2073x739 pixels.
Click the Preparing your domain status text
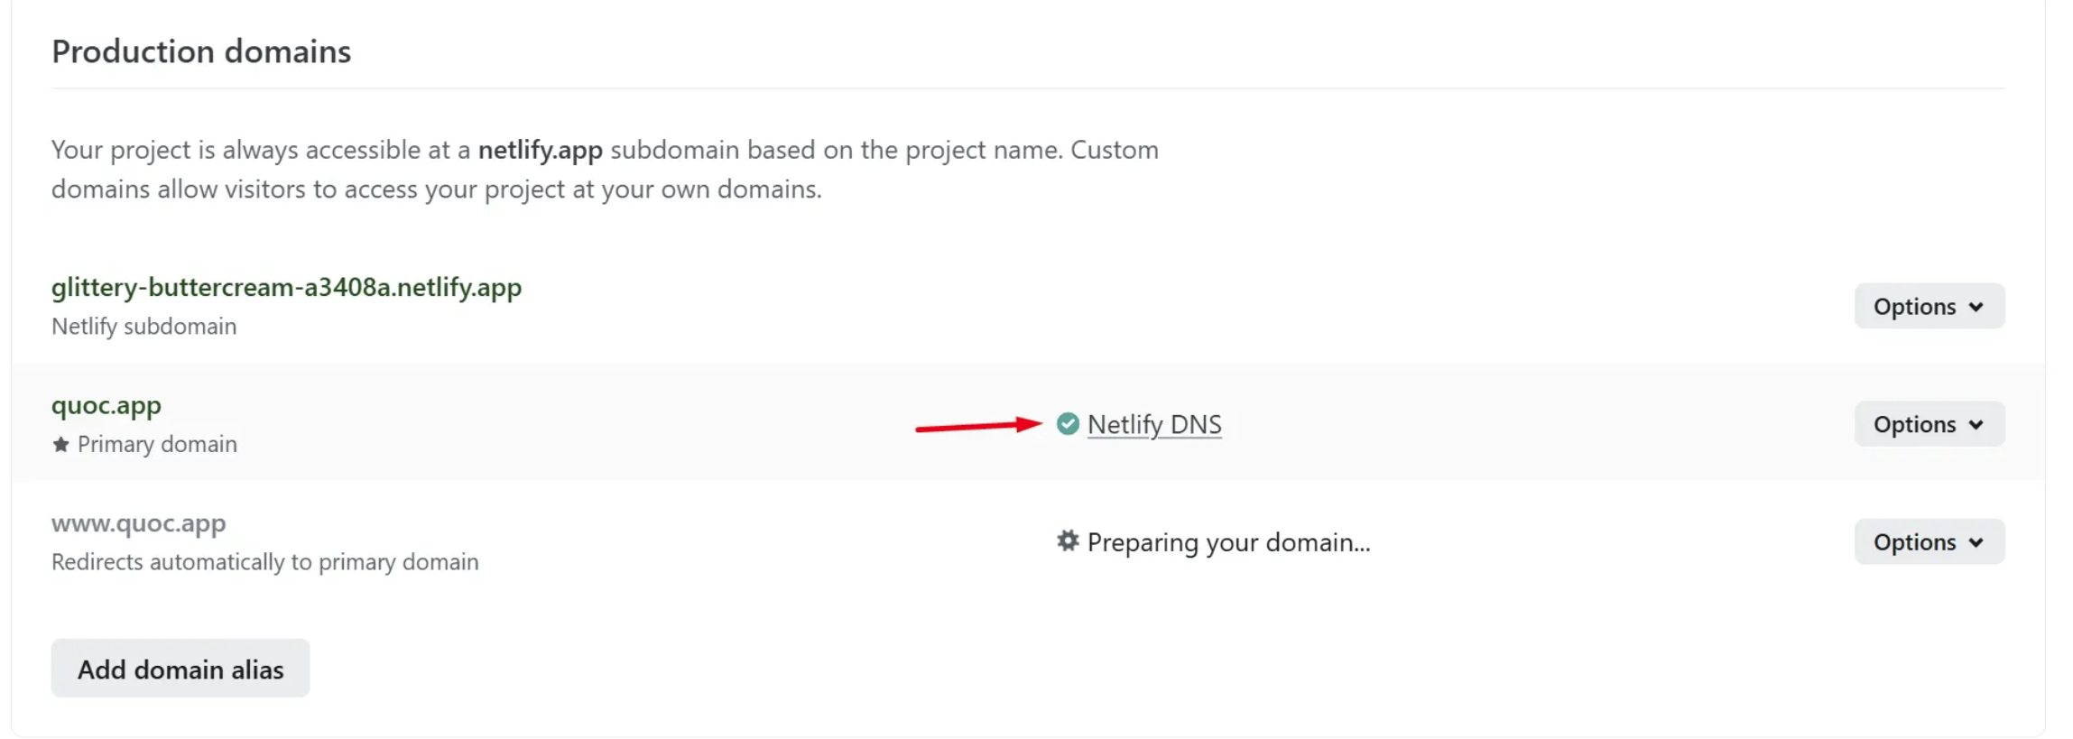pos(1228,542)
